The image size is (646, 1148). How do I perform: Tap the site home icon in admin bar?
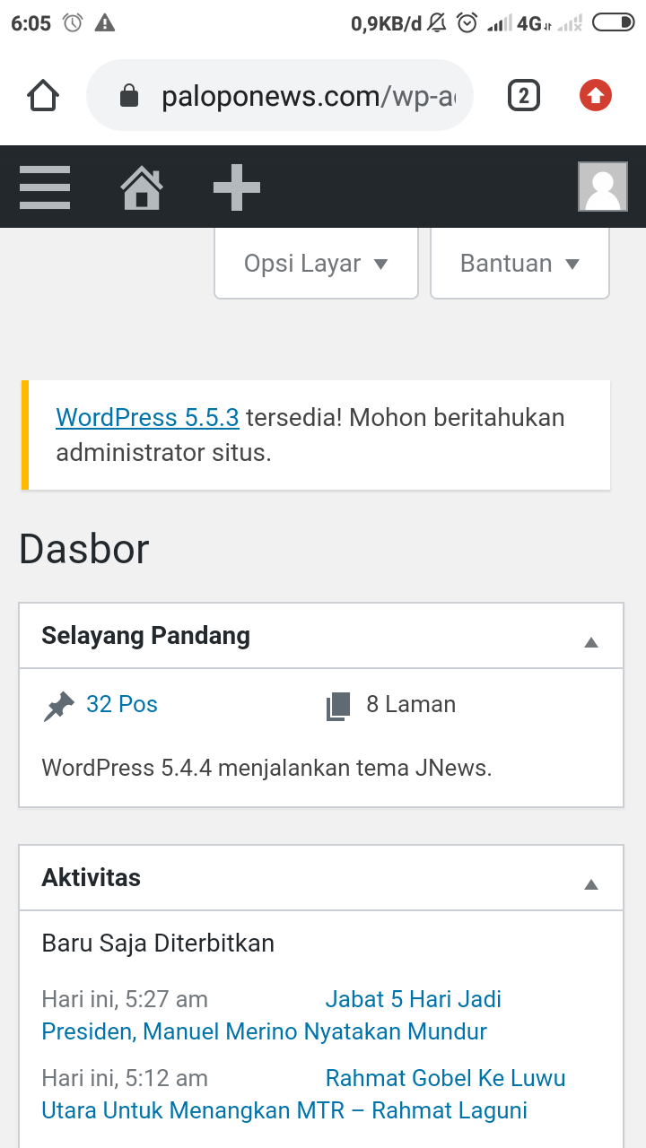[x=142, y=187]
